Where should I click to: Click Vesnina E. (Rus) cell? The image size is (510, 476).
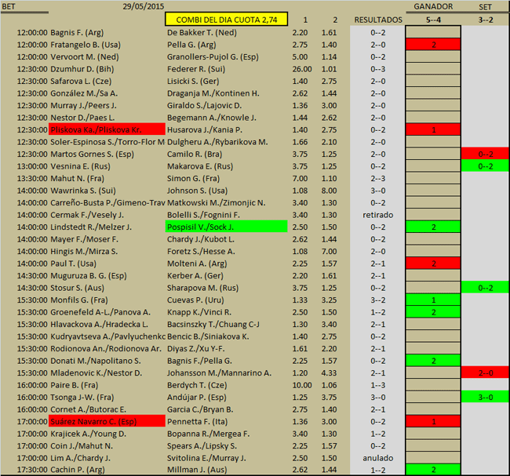[80, 166]
